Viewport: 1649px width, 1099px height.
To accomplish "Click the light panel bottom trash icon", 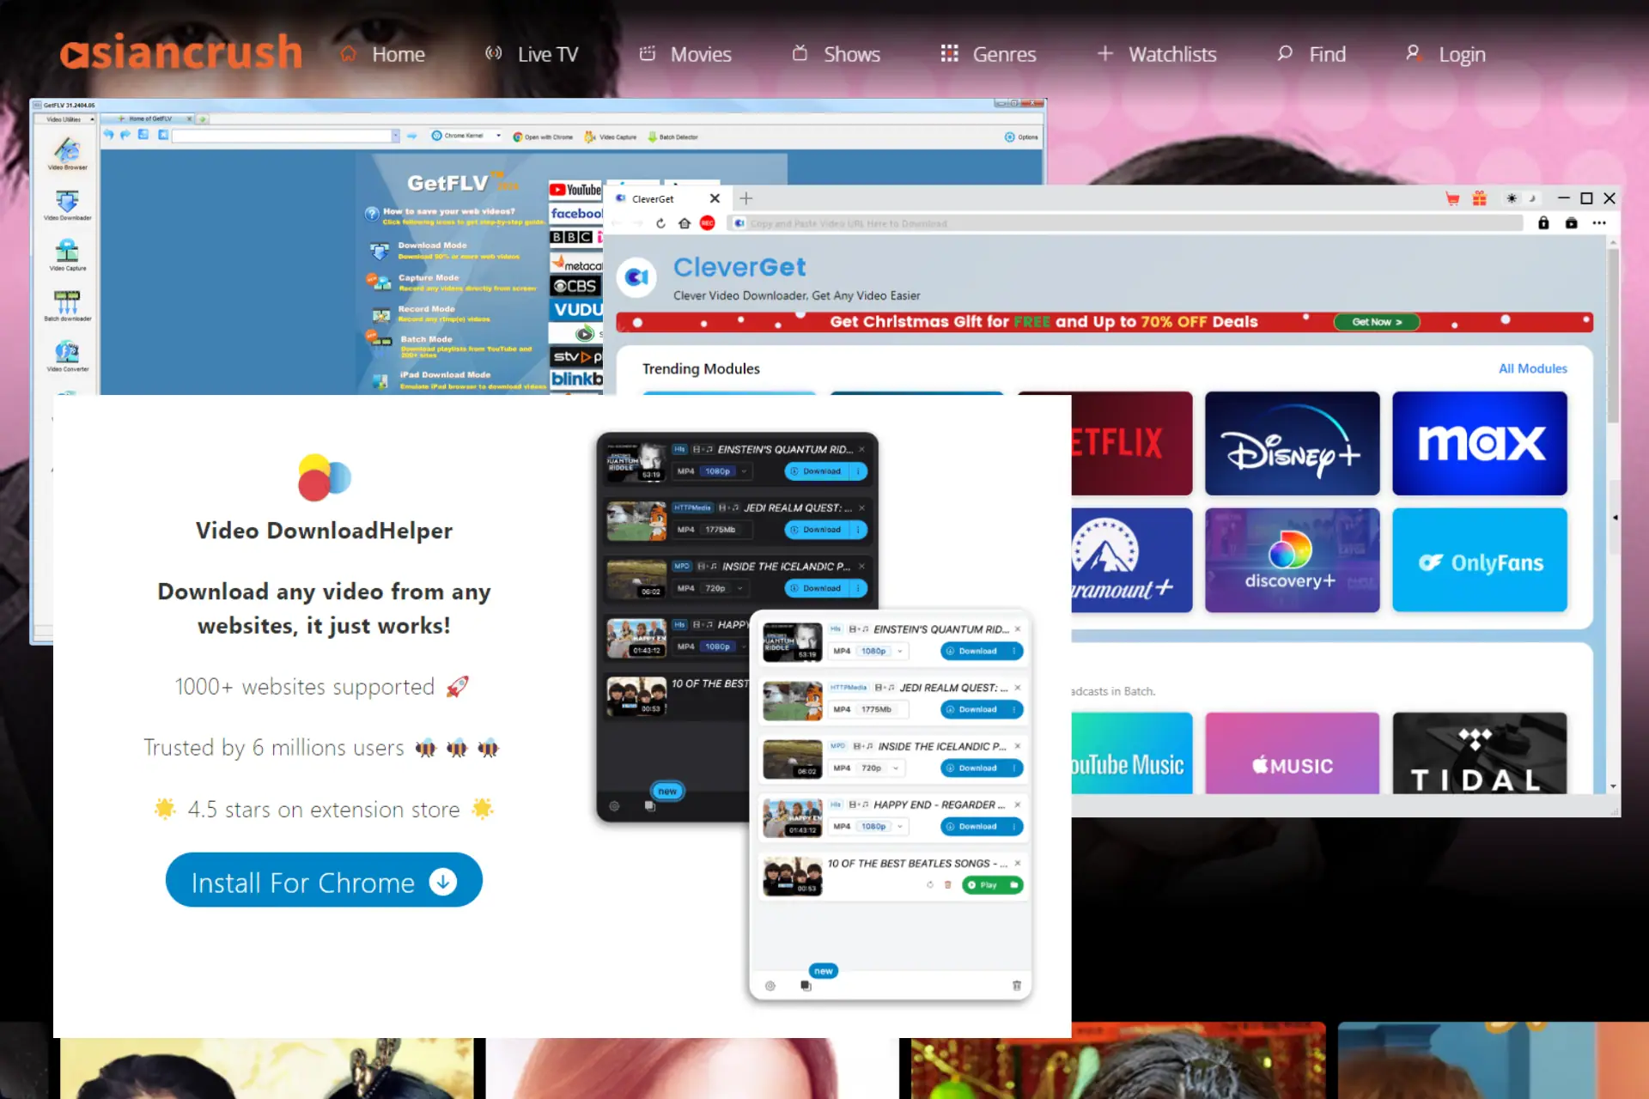I will pos(1017,986).
